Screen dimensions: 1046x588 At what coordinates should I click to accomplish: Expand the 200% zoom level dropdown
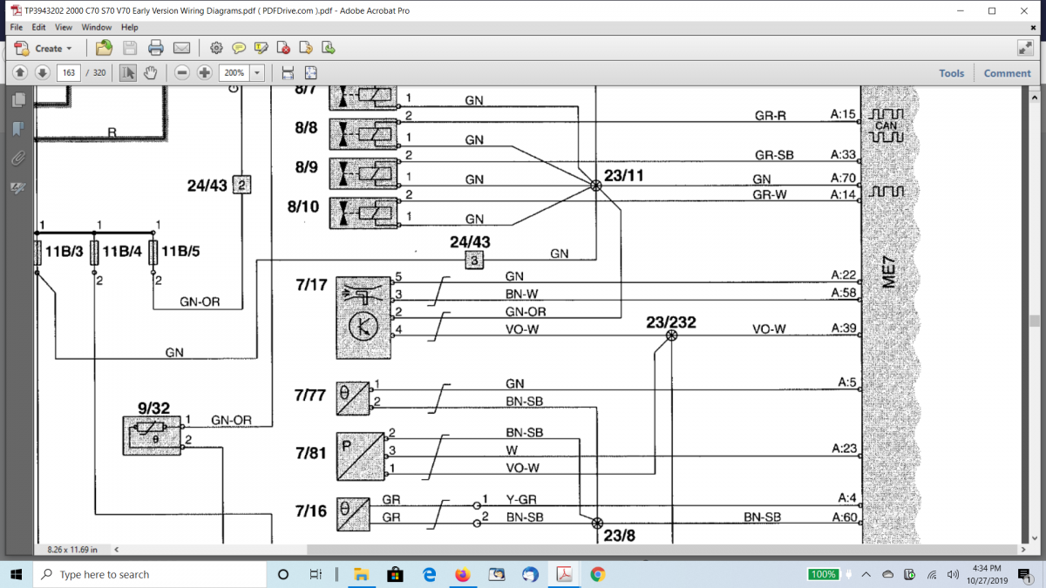pyautogui.click(x=257, y=73)
